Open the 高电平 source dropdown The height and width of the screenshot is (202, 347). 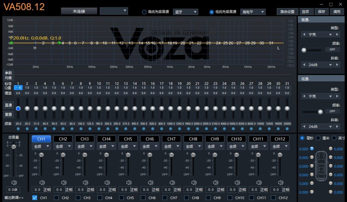[253, 12]
